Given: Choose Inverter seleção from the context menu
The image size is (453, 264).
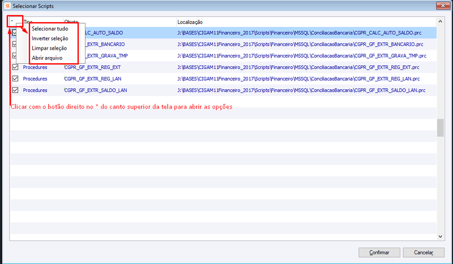Looking at the screenshot, I should coord(50,38).
